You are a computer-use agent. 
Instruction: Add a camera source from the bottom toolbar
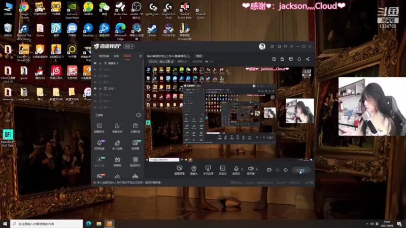194,170
